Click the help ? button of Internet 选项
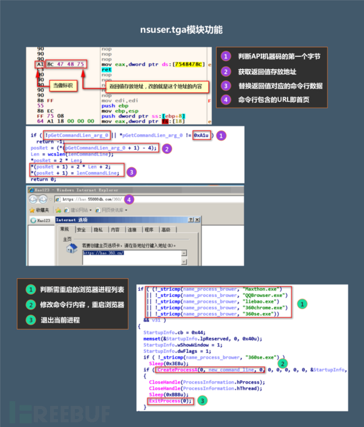 (x=191, y=220)
